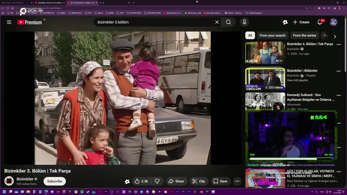
Task: Save the video to a playlist
Action: tap(220, 181)
